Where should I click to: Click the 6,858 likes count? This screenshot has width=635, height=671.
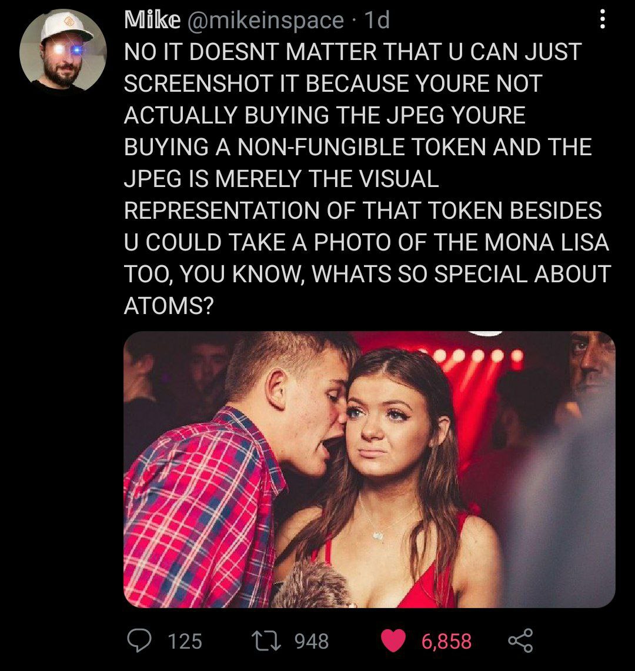click(x=446, y=640)
